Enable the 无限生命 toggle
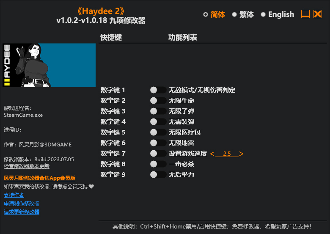 (158, 101)
